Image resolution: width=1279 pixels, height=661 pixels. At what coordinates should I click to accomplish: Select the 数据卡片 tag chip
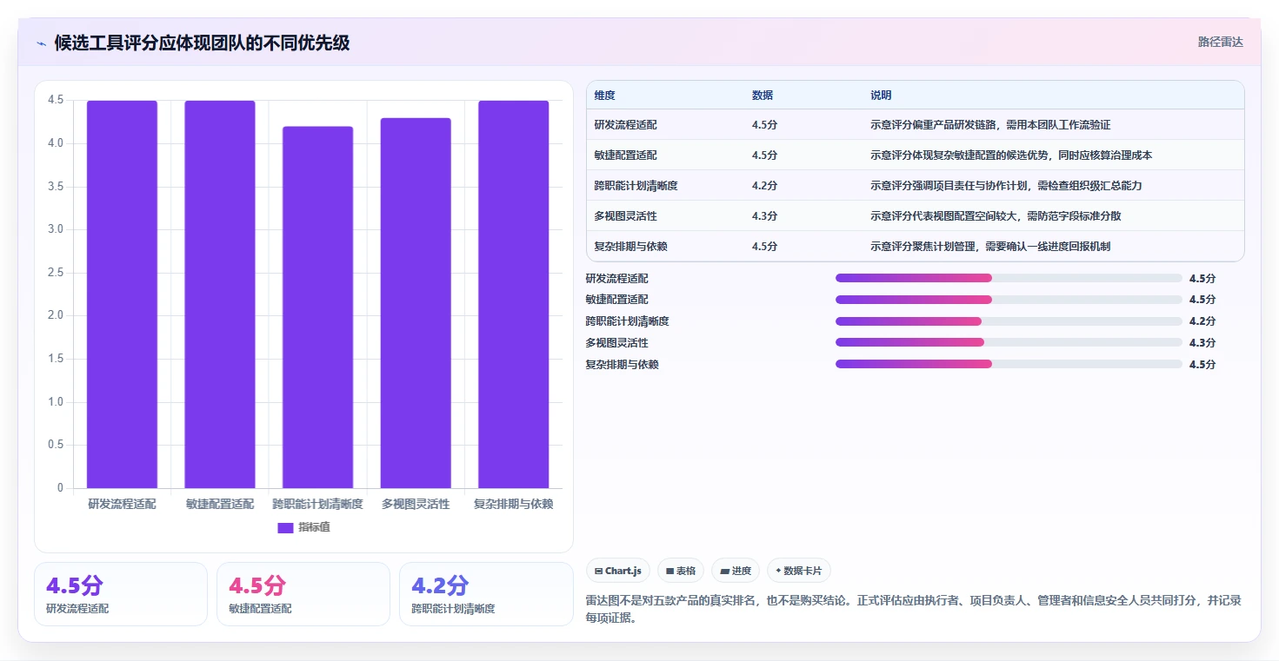pos(799,571)
